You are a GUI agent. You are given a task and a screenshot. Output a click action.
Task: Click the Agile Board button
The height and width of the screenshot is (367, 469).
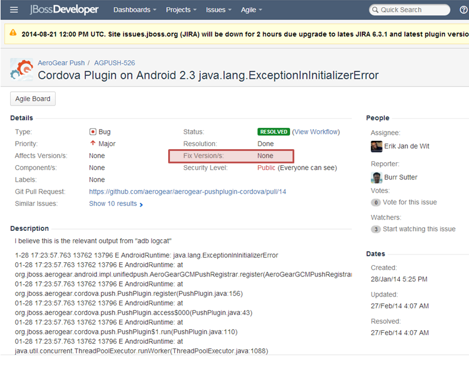(33, 99)
